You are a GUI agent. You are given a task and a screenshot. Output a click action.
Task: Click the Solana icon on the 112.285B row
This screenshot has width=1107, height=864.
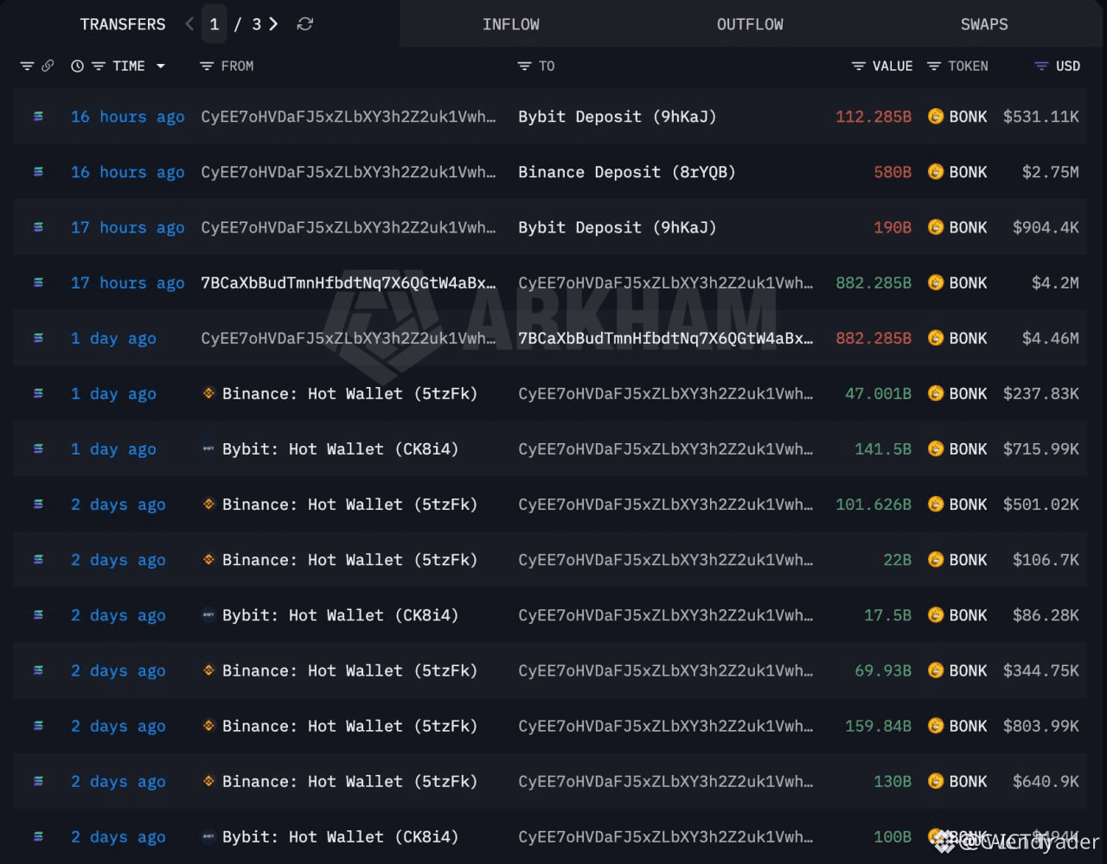[38, 117]
